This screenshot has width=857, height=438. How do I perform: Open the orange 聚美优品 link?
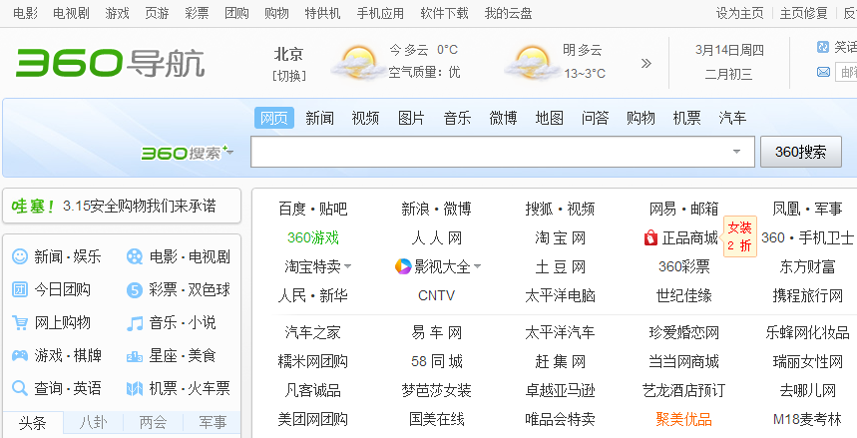(683, 419)
